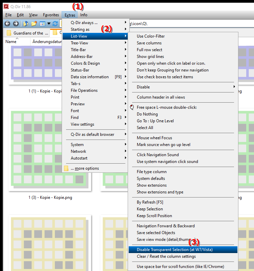The image size is (254, 271).
Task: Expand the Address-Bar submenu
Action: [x=96, y=57]
